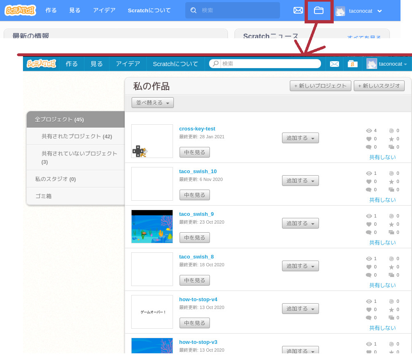Image resolution: width=412 pixels, height=357 pixels.
Task: Click 共有しない for cross-key-test
Action: (382, 157)
